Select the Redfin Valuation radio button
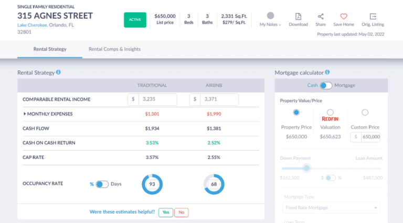This screenshot has width=403, height=223. coord(330,112)
